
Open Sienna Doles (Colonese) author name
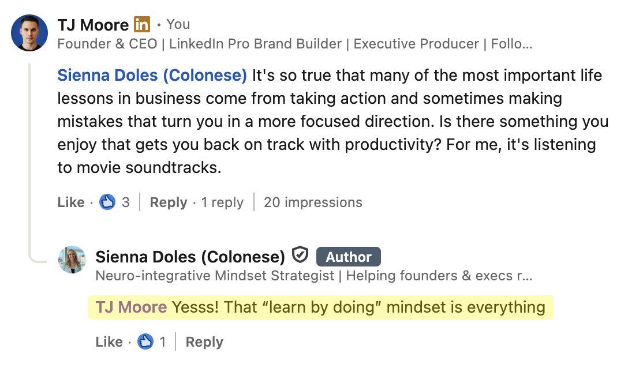coord(190,257)
